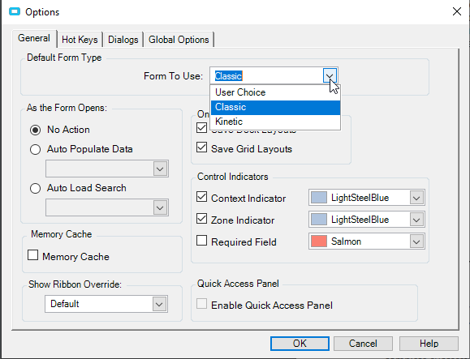Choose User Choice from the list
This screenshot has height=359, width=470.
(x=275, y=92)
